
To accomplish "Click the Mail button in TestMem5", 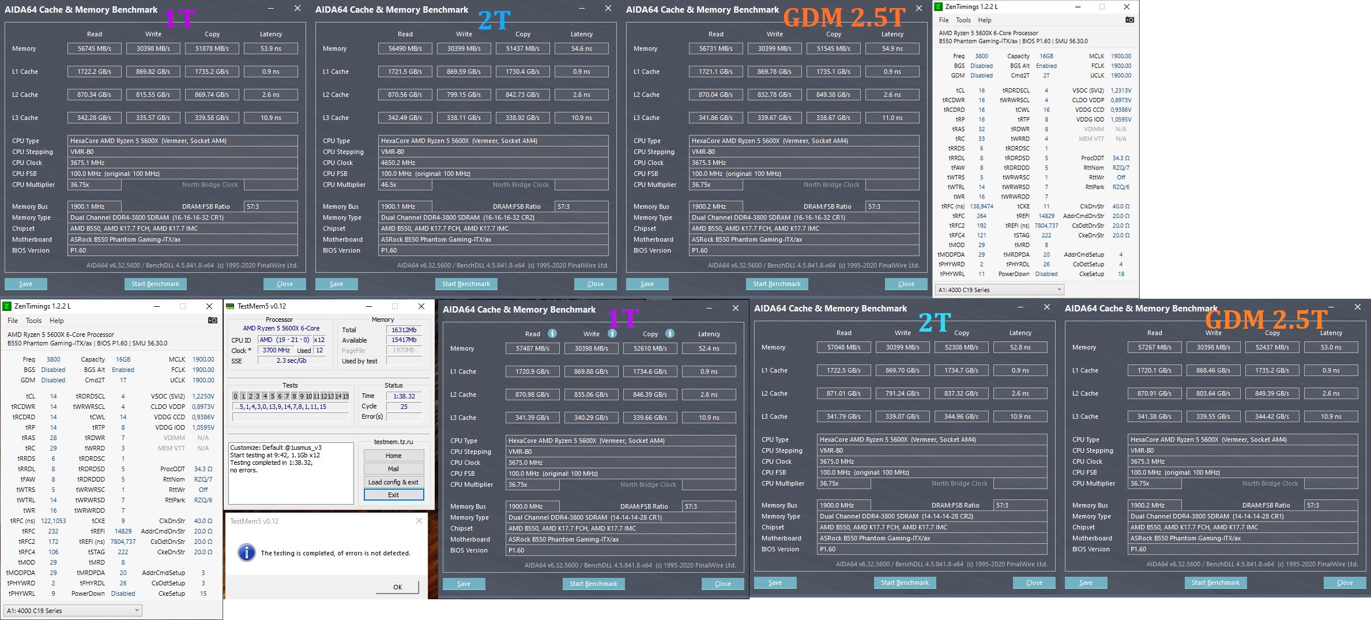I will 394,468.
